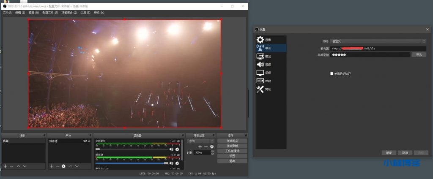The image size is (433, 179).
Task: Click the Show (显示) stream key button
Action: click(x=419, y=54)
